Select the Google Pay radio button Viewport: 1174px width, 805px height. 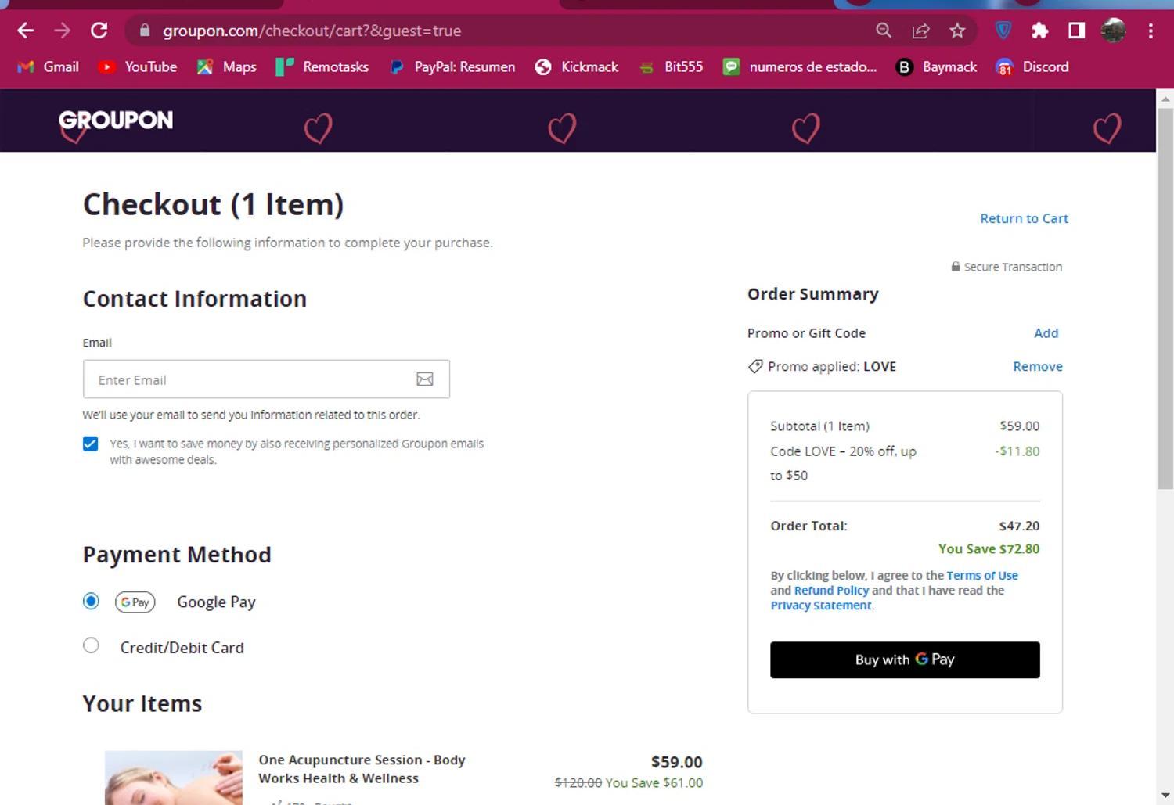[x=91, y=601]
